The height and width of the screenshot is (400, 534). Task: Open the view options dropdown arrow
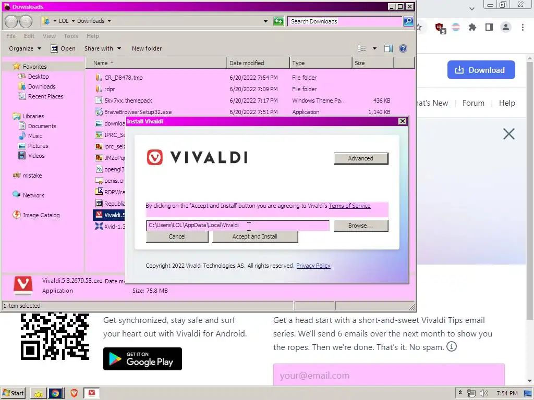tap(374, 48)
